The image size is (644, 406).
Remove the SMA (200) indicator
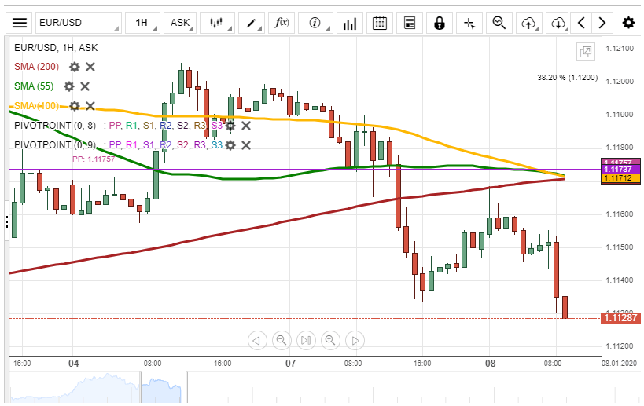pos(90,67)
